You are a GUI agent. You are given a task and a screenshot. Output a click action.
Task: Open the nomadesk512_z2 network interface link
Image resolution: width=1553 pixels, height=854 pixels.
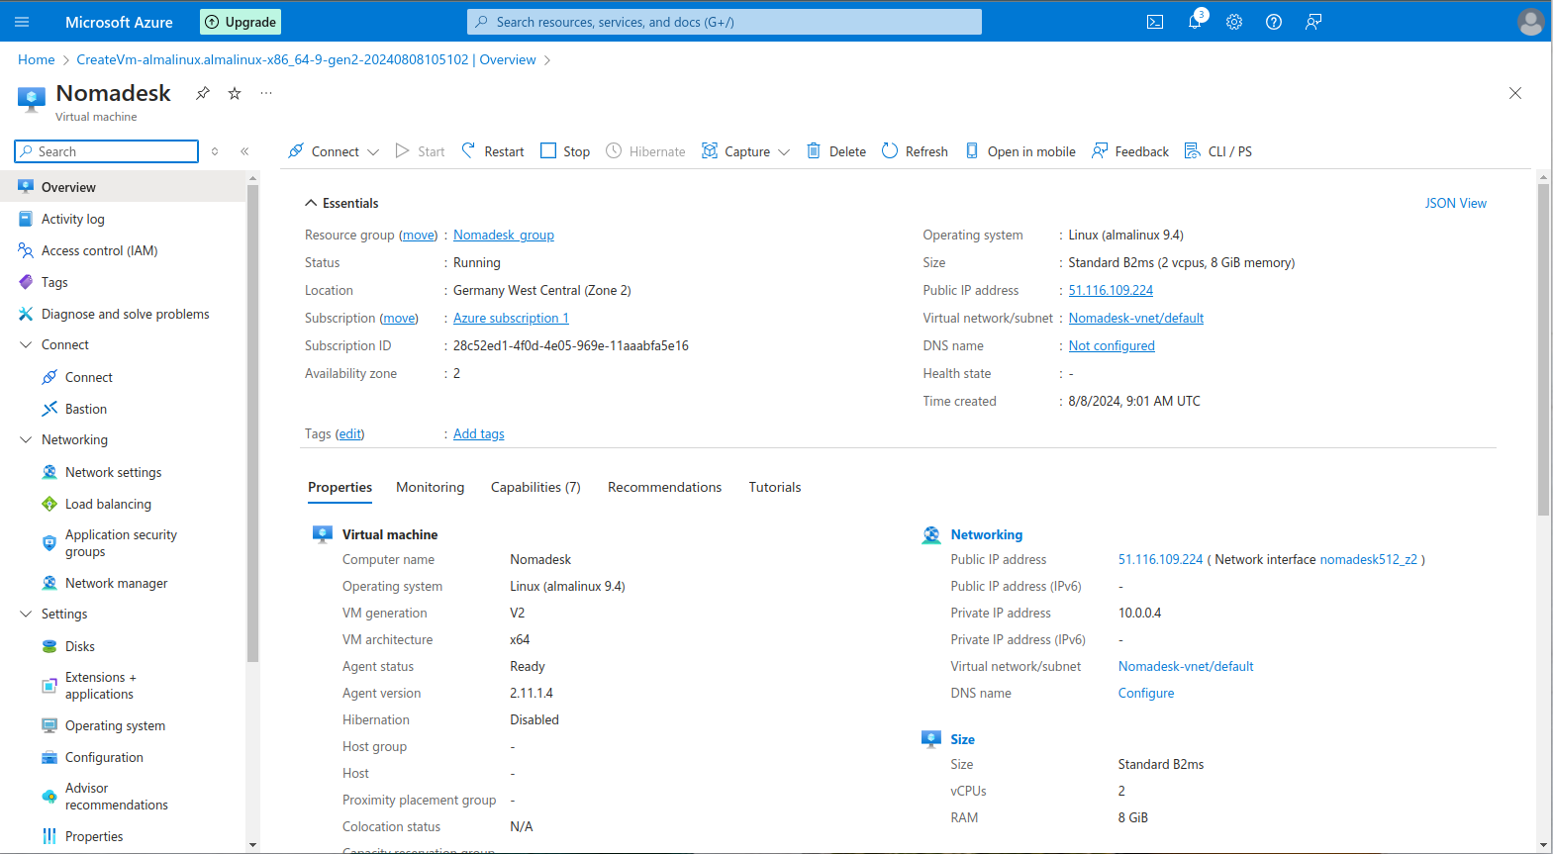click(x=1369, y=559)
